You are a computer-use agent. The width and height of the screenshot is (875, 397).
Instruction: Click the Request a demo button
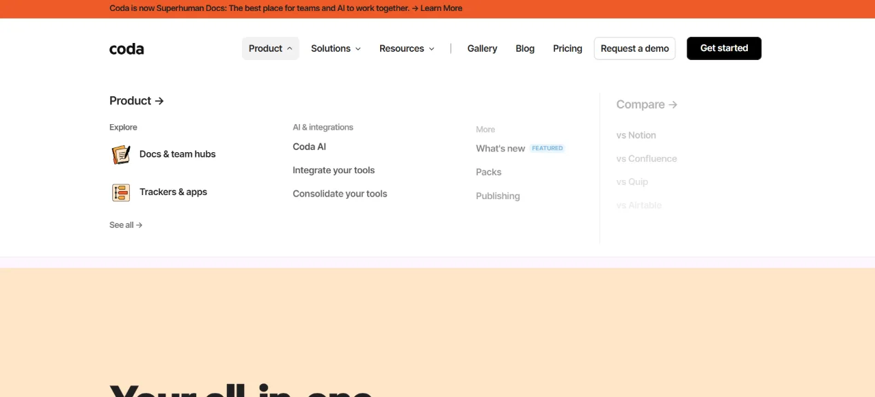[634, 48]
